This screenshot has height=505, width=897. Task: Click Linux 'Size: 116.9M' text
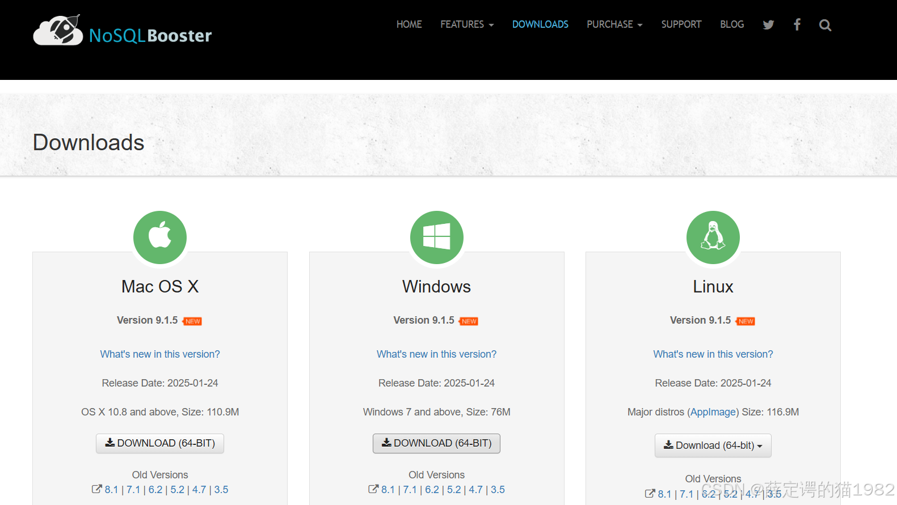770,412
